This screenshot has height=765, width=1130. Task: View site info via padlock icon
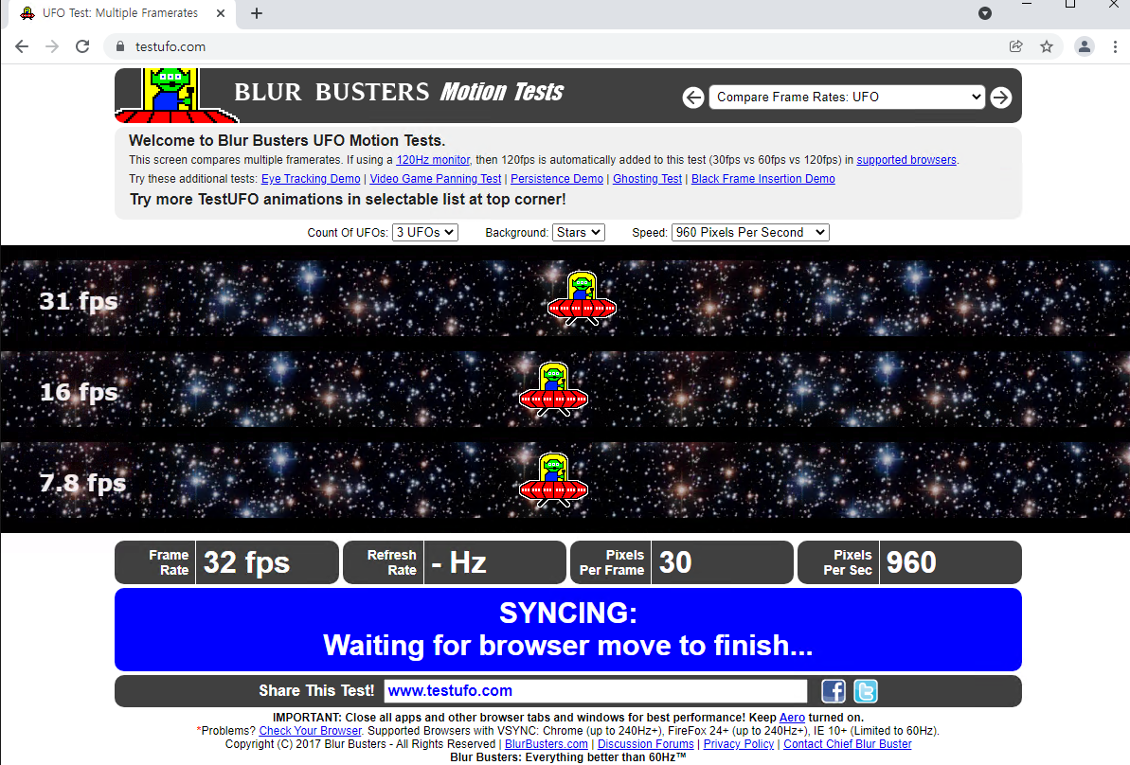click(119, 46)
